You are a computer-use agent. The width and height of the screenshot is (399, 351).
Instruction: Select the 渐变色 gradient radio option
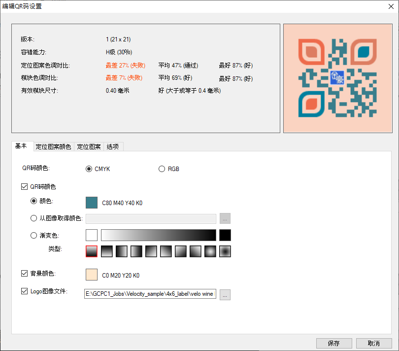[33, 235]
